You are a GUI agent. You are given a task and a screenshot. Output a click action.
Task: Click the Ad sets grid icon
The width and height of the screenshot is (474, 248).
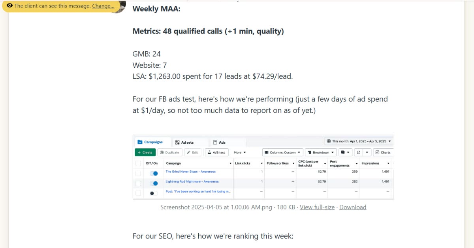pyautogui.click(x=177, y=143)
